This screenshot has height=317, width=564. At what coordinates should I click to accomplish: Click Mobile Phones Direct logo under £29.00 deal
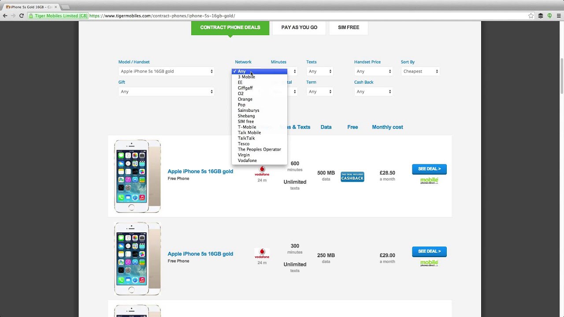pyautogui.click(x=429, y=263)
